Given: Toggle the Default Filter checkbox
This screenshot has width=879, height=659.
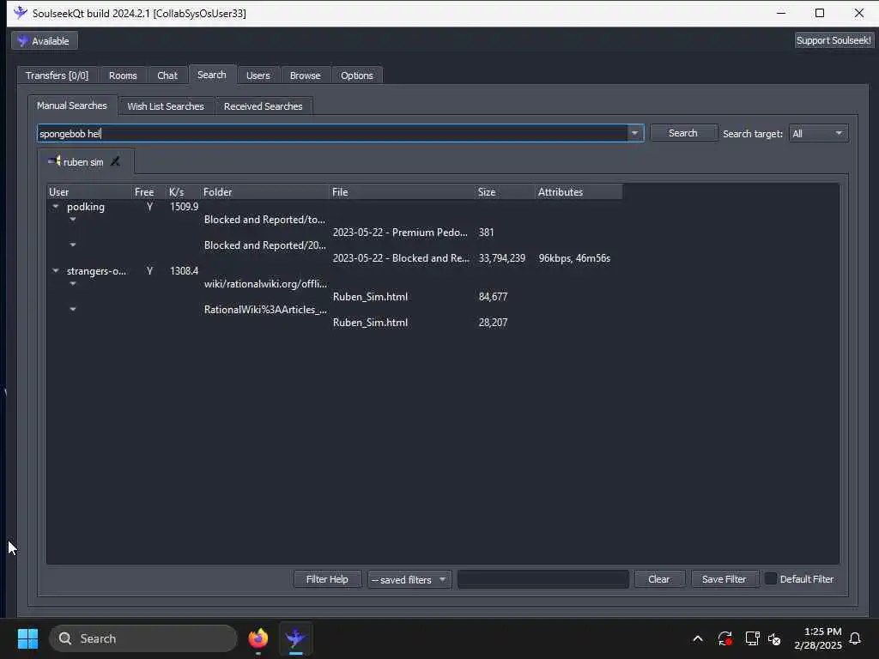Looking at the screenshot, I should [x=771, y=579].
